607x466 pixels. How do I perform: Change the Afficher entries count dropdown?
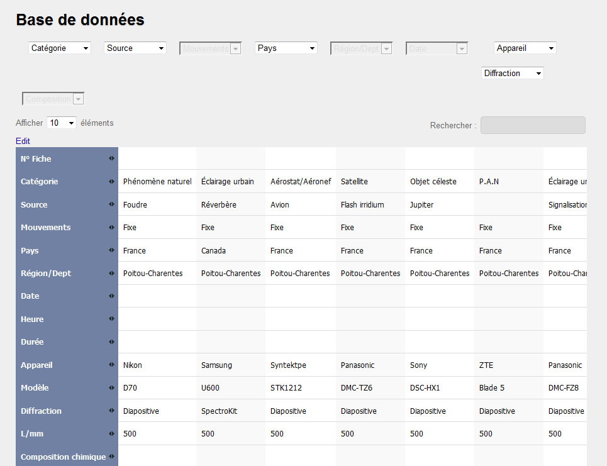tap(62, 123)
